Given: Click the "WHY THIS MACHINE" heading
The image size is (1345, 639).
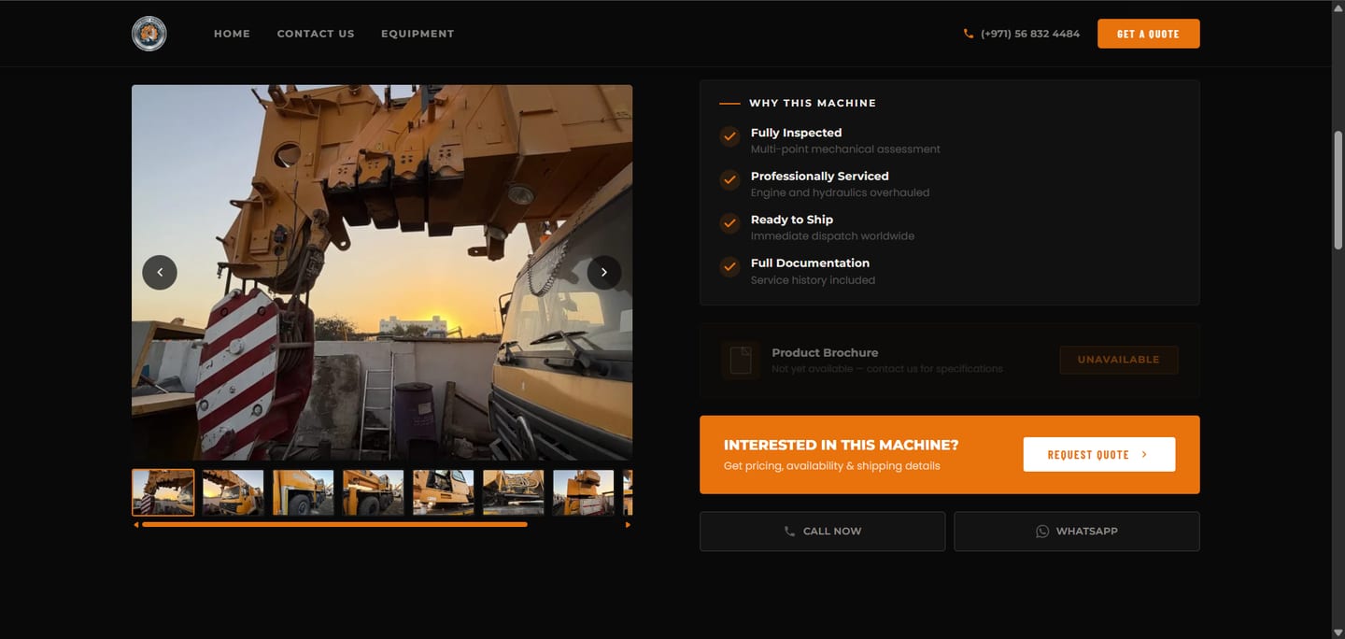Looking at the screenshot, I should 813,103.
